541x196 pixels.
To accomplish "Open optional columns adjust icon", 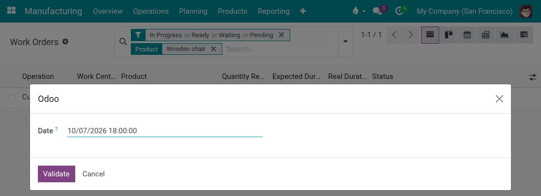I will [533, 77].
